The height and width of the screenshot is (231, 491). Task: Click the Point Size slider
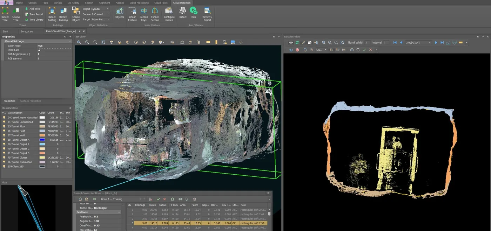pyautogui.click(x=54, y=50)
